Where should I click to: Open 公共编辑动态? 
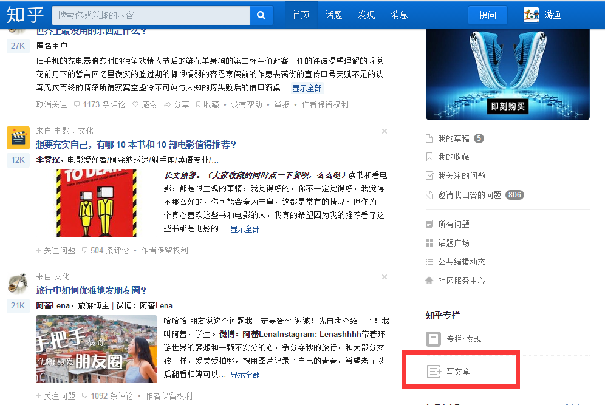pos(456,262)
